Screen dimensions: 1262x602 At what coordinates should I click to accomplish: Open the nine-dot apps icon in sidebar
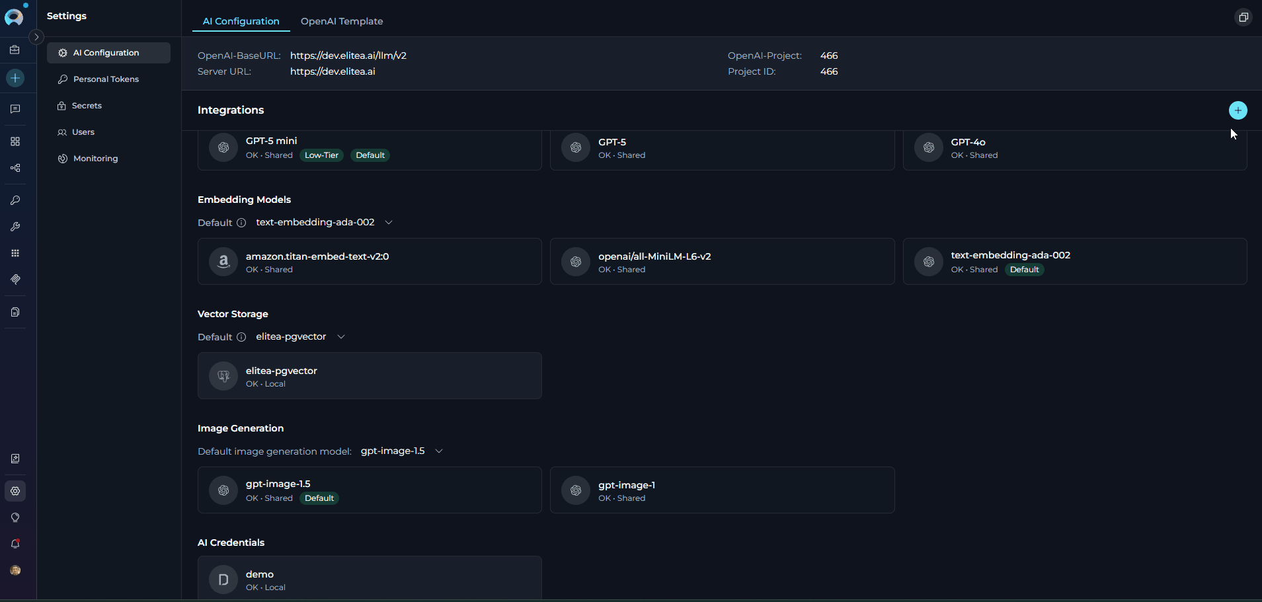point(15,253)
